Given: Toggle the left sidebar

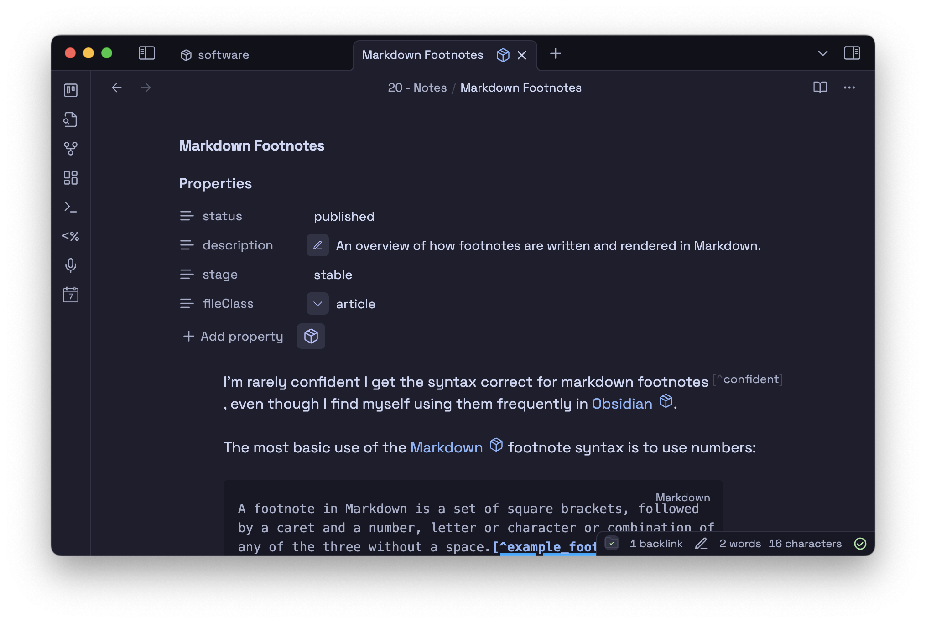Looking at the screenshot, I should tap(147, 53).
